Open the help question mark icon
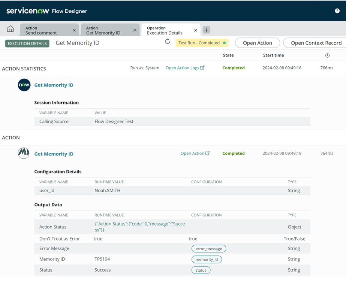The image size is (346, 284). point(337,11)
